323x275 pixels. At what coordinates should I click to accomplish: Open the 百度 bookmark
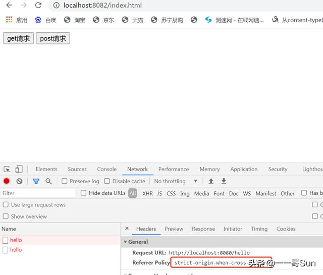(45, 20)
